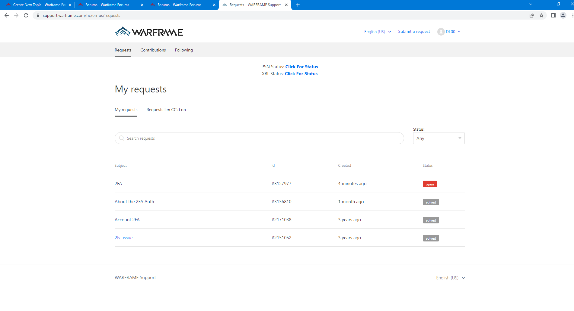Open the Chrome profile avatar icon
Viewport: 574px width, 311px height.
(563, 15)
